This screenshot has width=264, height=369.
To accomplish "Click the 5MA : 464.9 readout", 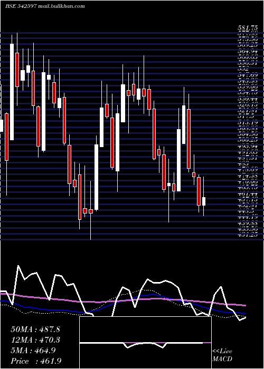I will 33,351.
